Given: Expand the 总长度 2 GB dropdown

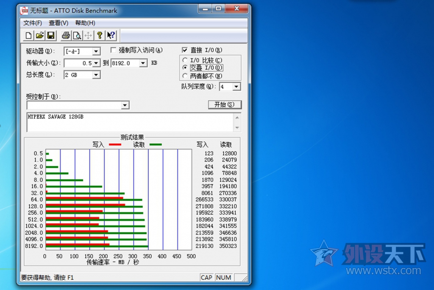Looking at the screenshot, I should pyautogui.click(x=96, y=75).
